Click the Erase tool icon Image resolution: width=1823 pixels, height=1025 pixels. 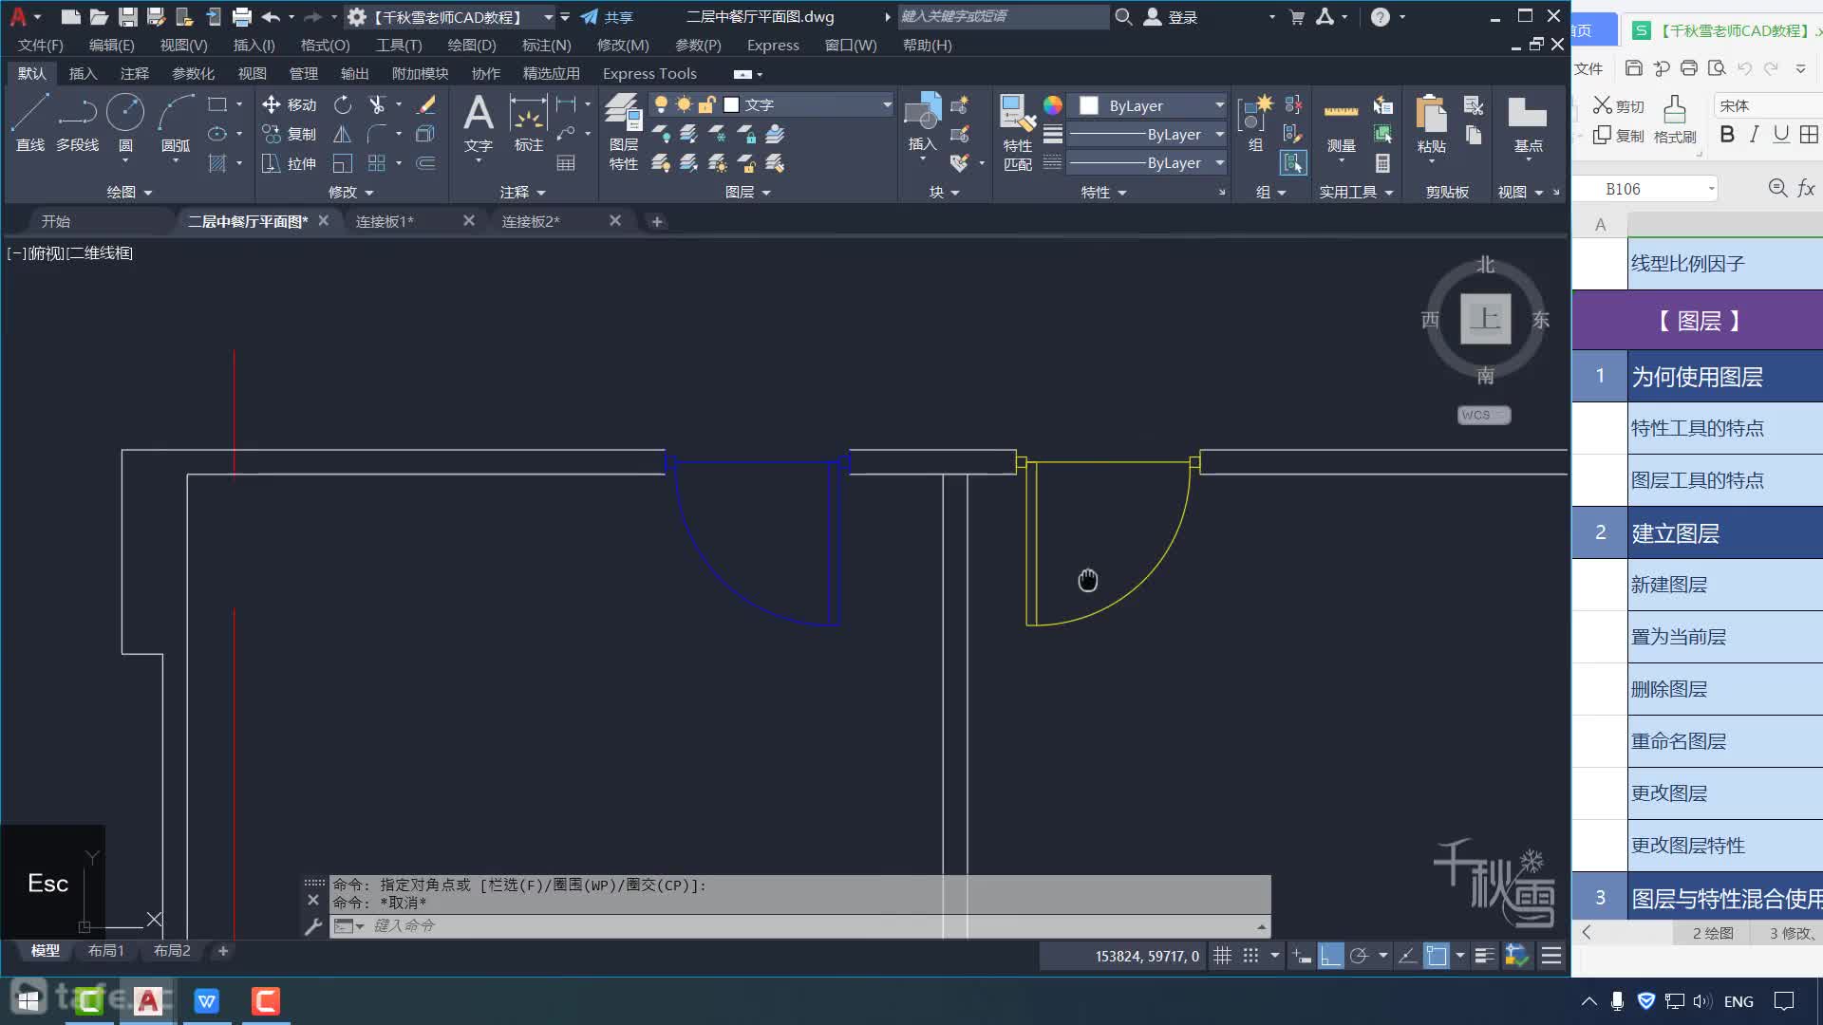pos(426,104)
